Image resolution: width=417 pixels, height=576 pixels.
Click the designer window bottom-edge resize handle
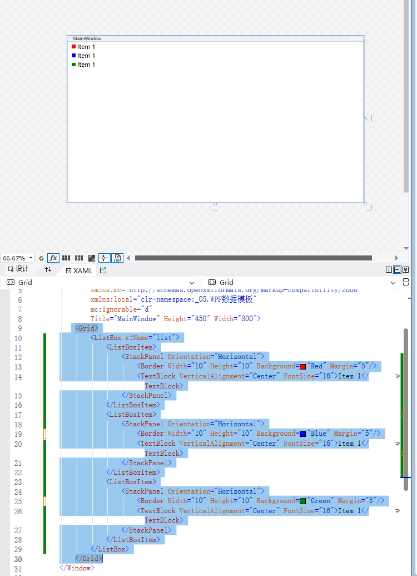click(x=216, y=204)
